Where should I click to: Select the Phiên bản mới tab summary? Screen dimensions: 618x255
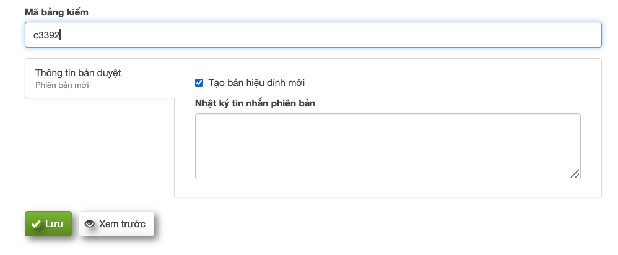pos(62,85)
